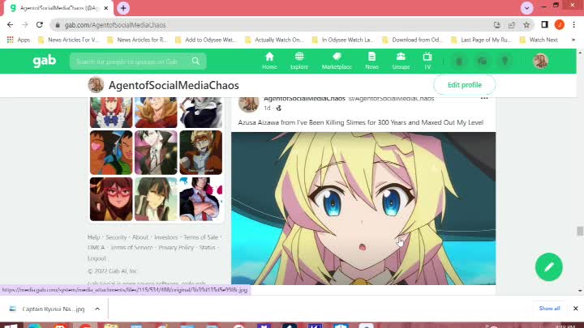This screenshot has height=328, width=584.
Task: Open the AgentofSocialMediaChaos author name on post
Action: 304,99
